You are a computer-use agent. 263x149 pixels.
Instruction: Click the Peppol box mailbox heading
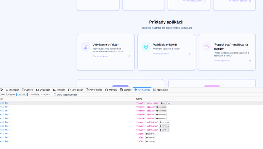click(x=231, y=47)
